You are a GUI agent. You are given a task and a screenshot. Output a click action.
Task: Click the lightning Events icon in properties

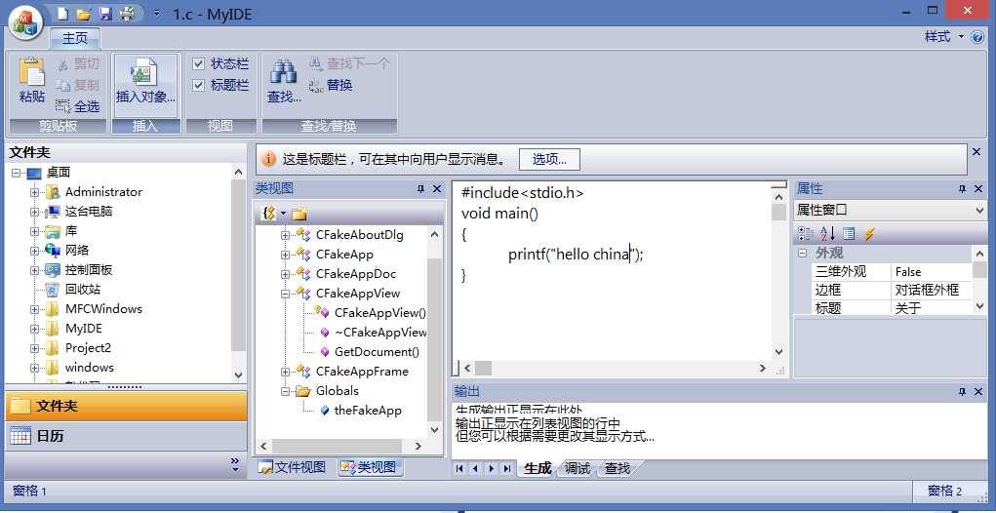pos(869,233)
